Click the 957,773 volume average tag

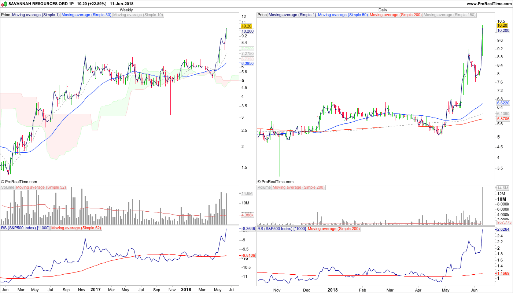[x=504, y=222]
